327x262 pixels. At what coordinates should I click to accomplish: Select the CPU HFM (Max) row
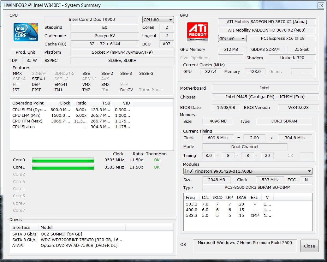[71, 121]
